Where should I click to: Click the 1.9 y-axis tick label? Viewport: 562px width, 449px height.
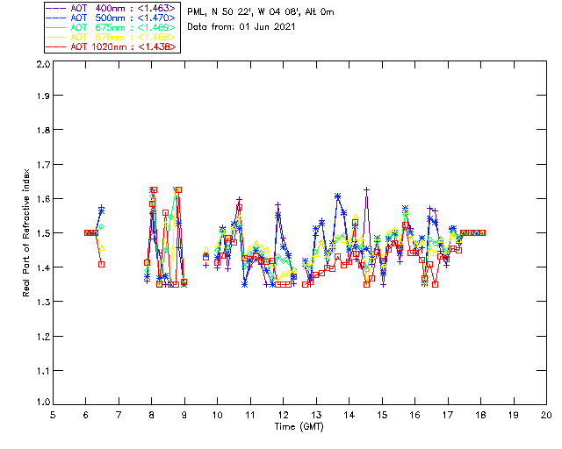(x=43, y=96)
